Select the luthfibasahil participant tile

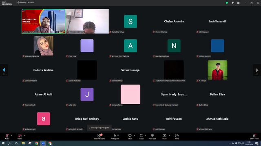pyautogui.click(x=217, y=21)
